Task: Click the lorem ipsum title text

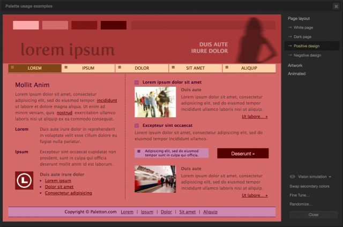Action: pos(68,50)
